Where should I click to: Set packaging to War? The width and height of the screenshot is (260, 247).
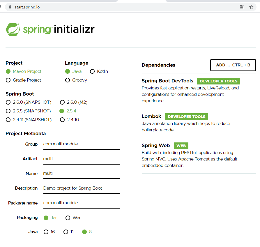point(68,218)
